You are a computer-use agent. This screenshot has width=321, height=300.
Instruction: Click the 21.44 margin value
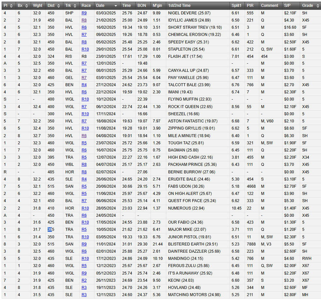tap(158, 244)
